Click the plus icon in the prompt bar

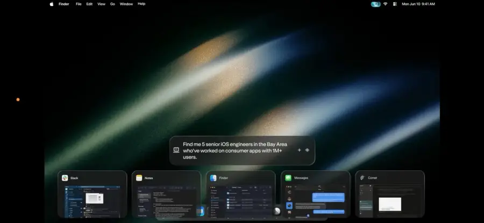click(x=299, y=150)
